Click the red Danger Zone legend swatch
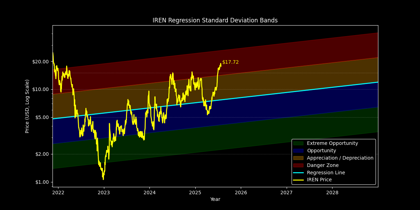This screenshot has height=210, width=420. point(298,165)
